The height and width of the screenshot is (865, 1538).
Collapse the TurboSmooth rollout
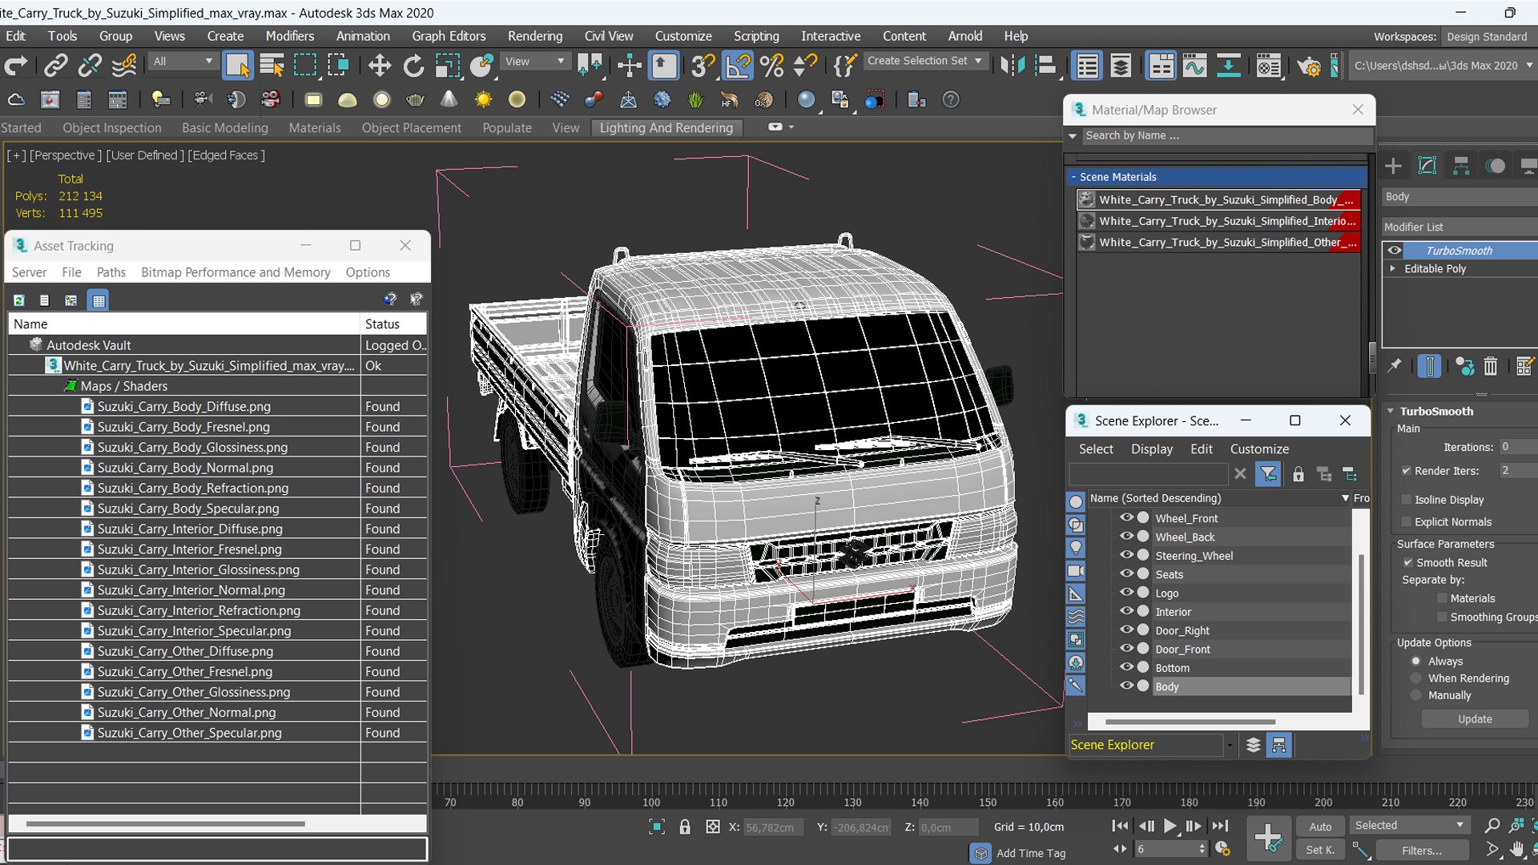(x=1391, y=411)
